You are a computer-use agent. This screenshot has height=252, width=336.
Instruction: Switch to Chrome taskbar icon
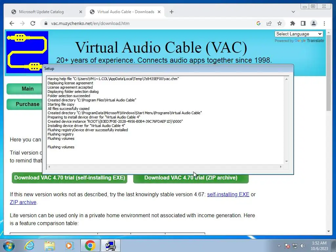point(90,245)
